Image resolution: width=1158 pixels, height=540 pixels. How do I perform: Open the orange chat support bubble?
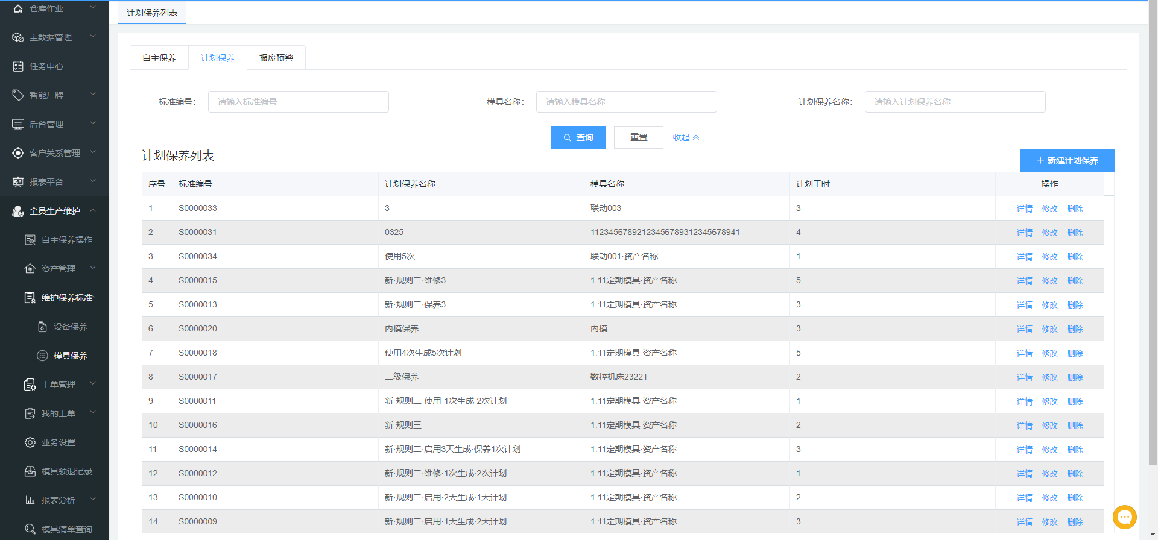click(x=1124, y=517)
